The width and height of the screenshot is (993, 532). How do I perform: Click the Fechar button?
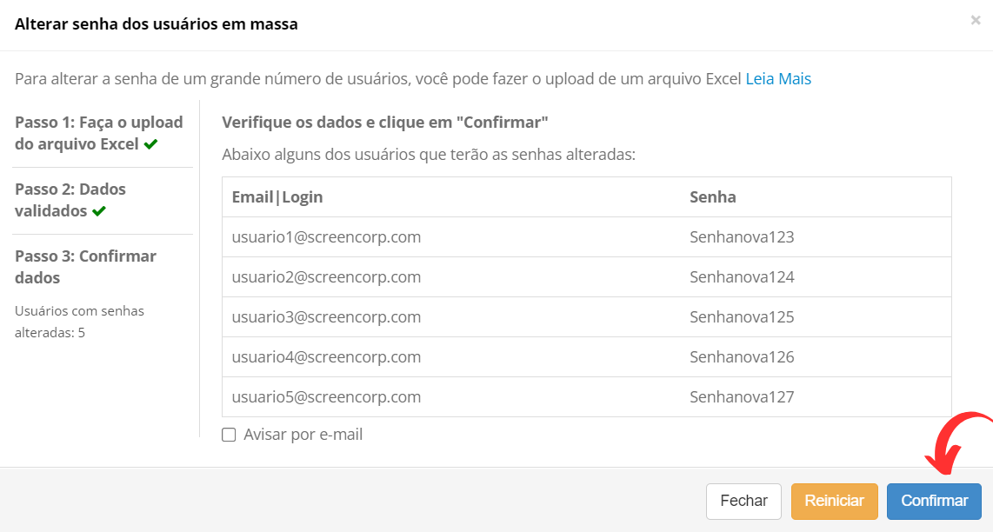(x=743, y=501)
